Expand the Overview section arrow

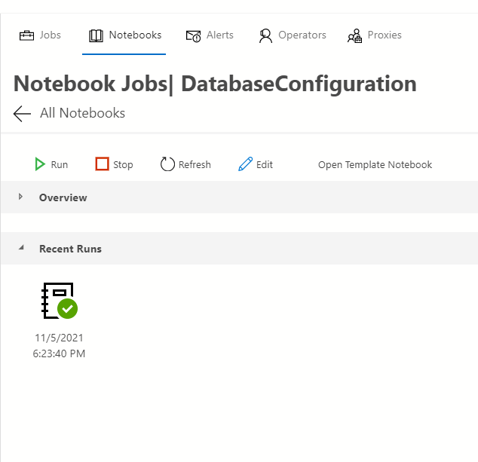21,197
